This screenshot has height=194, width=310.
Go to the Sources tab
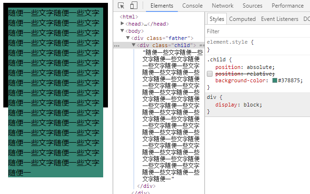coord(252,6)
